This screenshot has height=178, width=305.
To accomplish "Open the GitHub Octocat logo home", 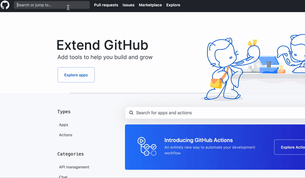I will [x=5, y=5].
